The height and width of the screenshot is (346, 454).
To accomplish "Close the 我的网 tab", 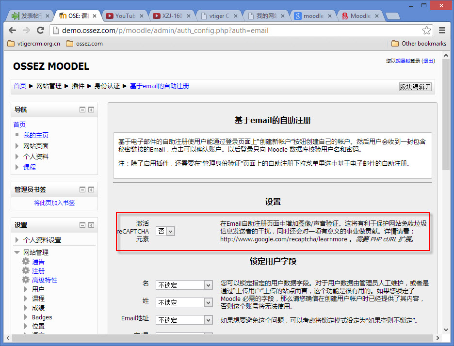I will click(x=283, y=16).
